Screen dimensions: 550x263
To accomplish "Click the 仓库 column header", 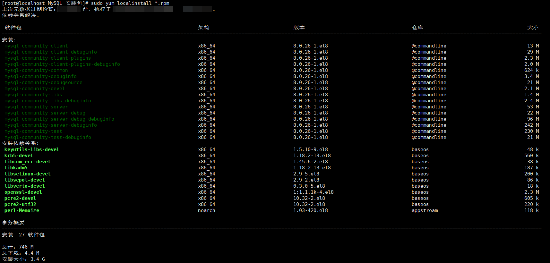I will (x=417, y=28).
